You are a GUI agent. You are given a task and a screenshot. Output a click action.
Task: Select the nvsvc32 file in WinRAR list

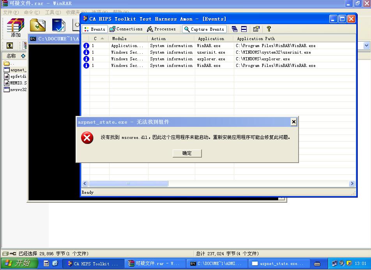(x=15, y=89)
